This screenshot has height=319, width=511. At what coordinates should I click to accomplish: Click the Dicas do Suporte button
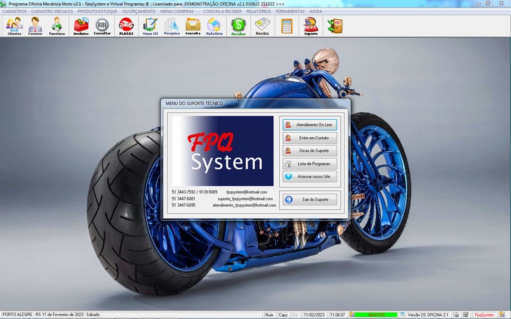click(310, 151)
